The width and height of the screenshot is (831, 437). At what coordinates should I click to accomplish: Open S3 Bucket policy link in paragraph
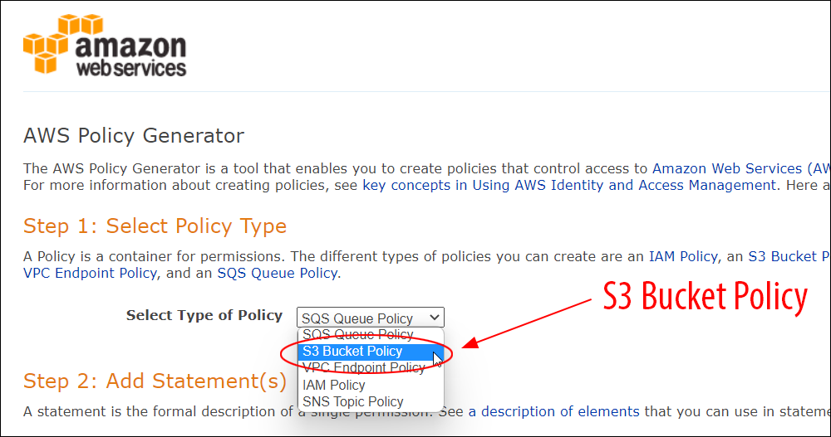click(789, 256)
